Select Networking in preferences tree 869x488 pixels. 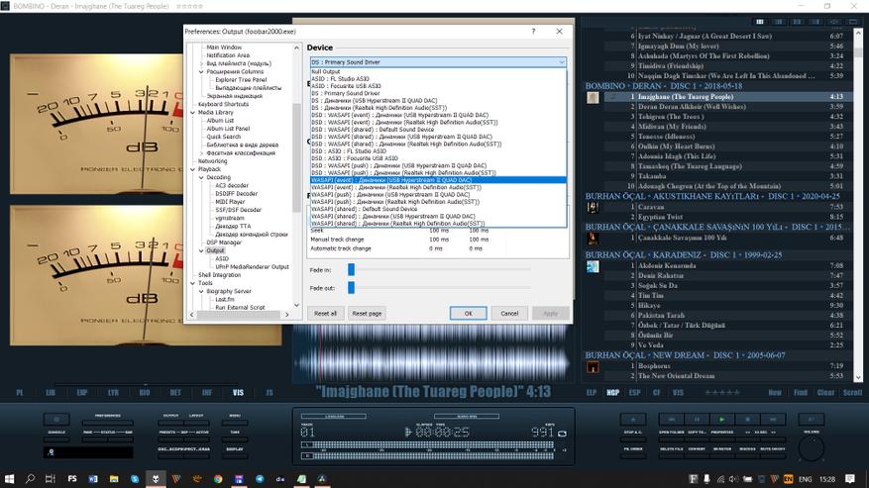(212, 161)
